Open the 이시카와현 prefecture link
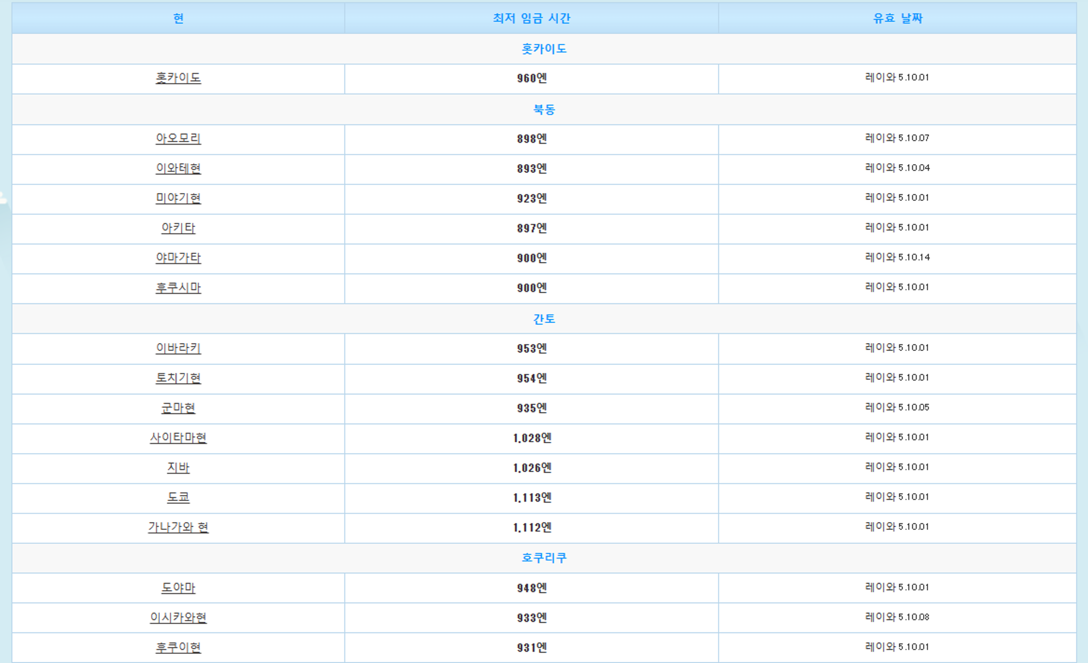1088x663 pixels. 178,618
